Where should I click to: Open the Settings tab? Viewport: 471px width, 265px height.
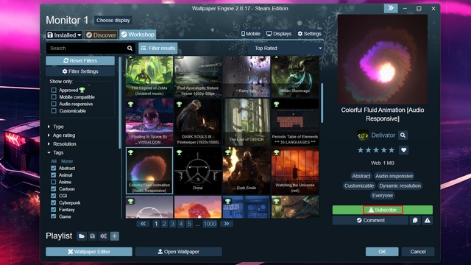click(x=309, y=34)
